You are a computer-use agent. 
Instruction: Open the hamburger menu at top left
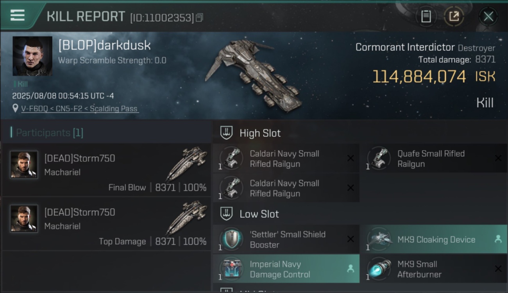pyautogui.click(x=17, y=15)
